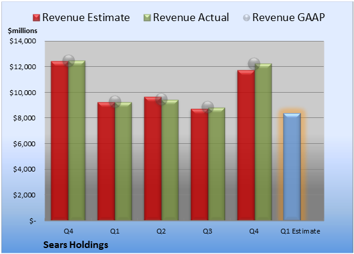The height and width of the screenshot is (254, 354).
Task: Select the green actual bar for Q1
Action: (x=123, y=161)
